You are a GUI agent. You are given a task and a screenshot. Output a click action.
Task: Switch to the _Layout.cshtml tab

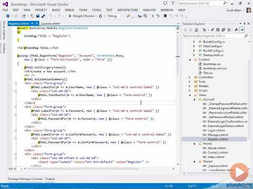pyautogui.click(x=51, y=24)
